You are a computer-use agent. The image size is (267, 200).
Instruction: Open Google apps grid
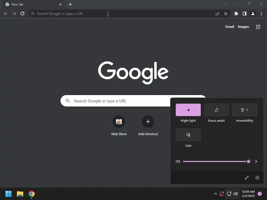[258, 27]
